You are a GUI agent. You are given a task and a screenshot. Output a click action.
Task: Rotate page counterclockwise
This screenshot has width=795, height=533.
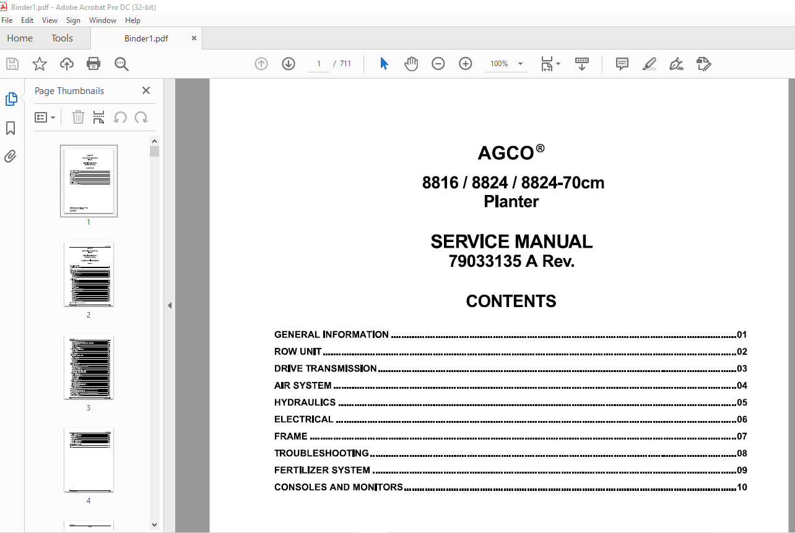coord(120,117)
